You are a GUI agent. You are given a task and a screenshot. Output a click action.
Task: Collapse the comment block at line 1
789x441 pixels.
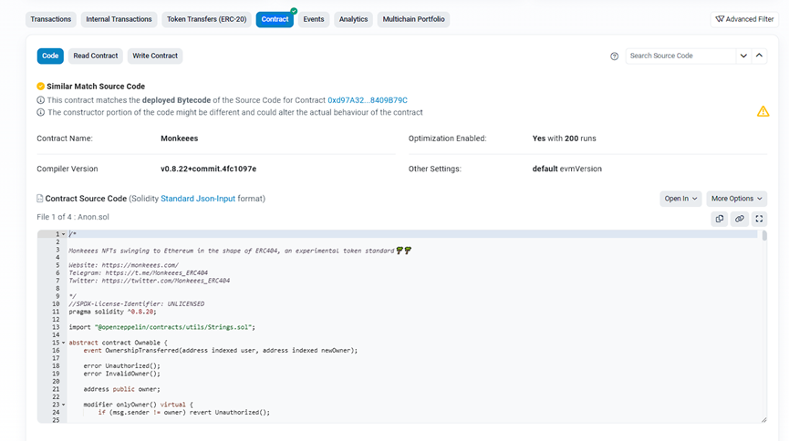(63, 234)
